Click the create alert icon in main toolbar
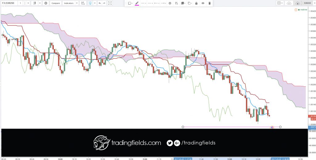316x160 pixels. click(x=83, y=3)
